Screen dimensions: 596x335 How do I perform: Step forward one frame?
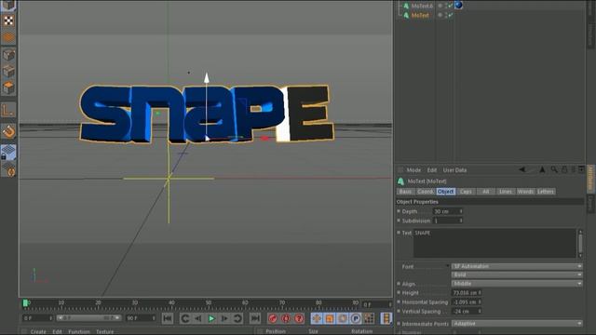[x=224, y=318]
